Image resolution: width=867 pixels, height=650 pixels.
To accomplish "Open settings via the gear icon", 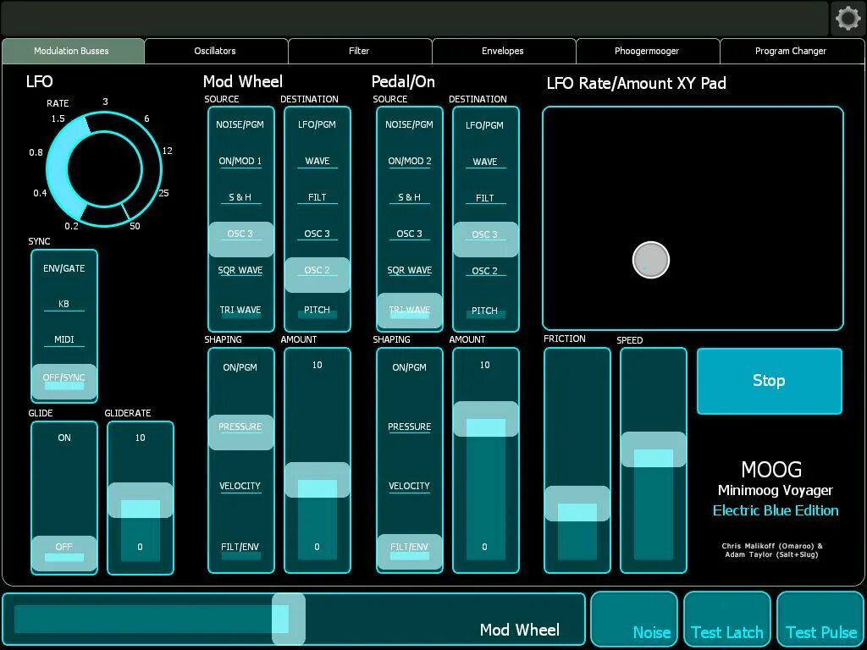I will [848, 19].
